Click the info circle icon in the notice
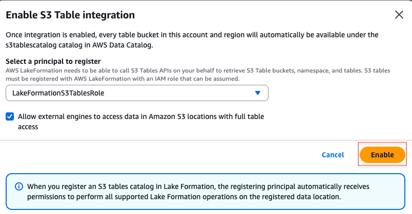The height and width of the screenshot is (214, 412). 19,186
